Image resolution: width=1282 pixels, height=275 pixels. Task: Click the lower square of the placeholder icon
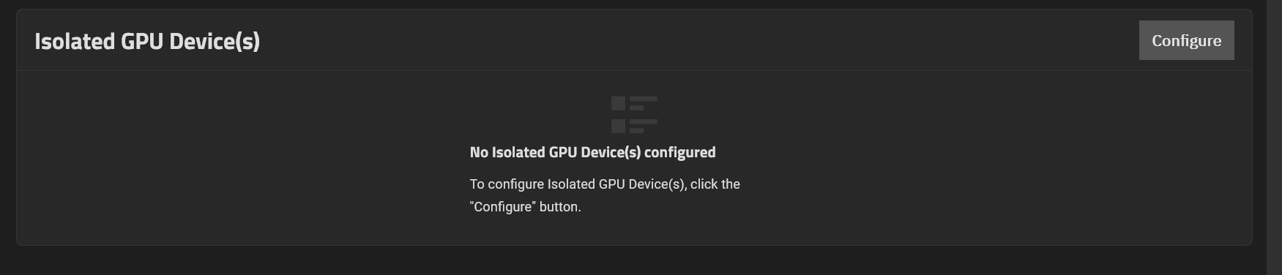[618, 126]
